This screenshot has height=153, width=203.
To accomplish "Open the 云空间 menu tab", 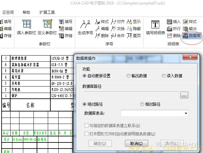I will [8, 12].
